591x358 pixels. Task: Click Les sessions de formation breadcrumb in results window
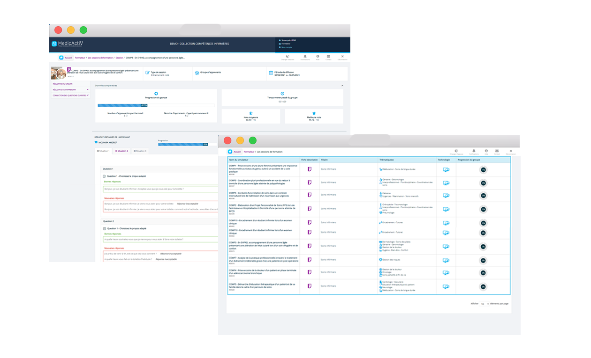[100, 58]
